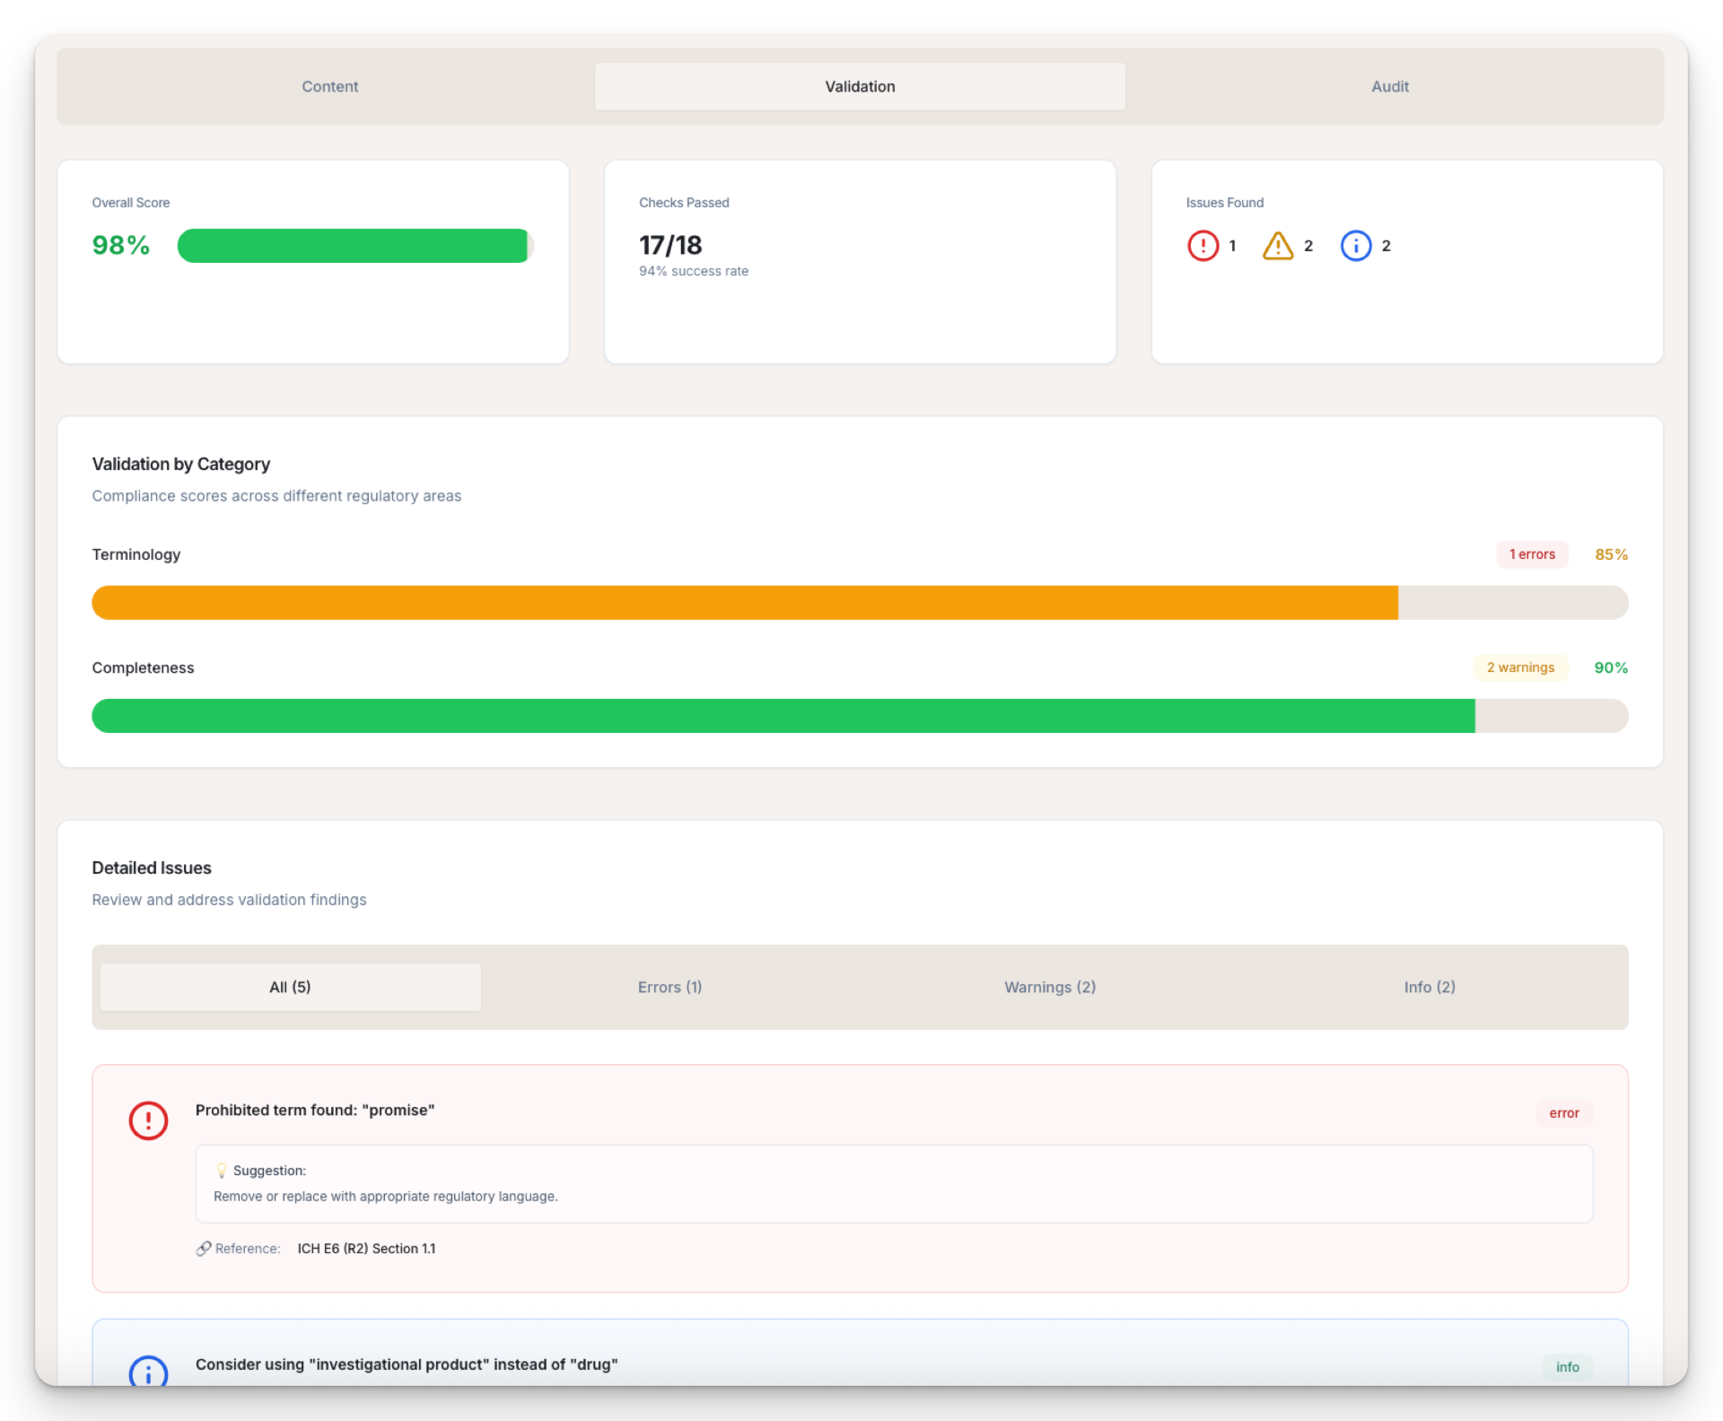Select the Validation tab

pos(860,86)
